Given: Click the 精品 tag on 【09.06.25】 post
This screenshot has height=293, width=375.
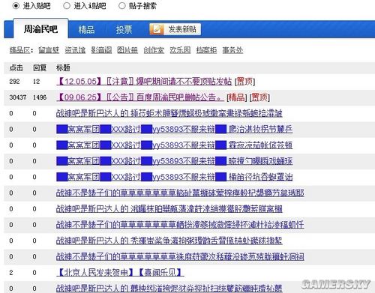Looking at the screenshot, I should click(x=237, y=97).
